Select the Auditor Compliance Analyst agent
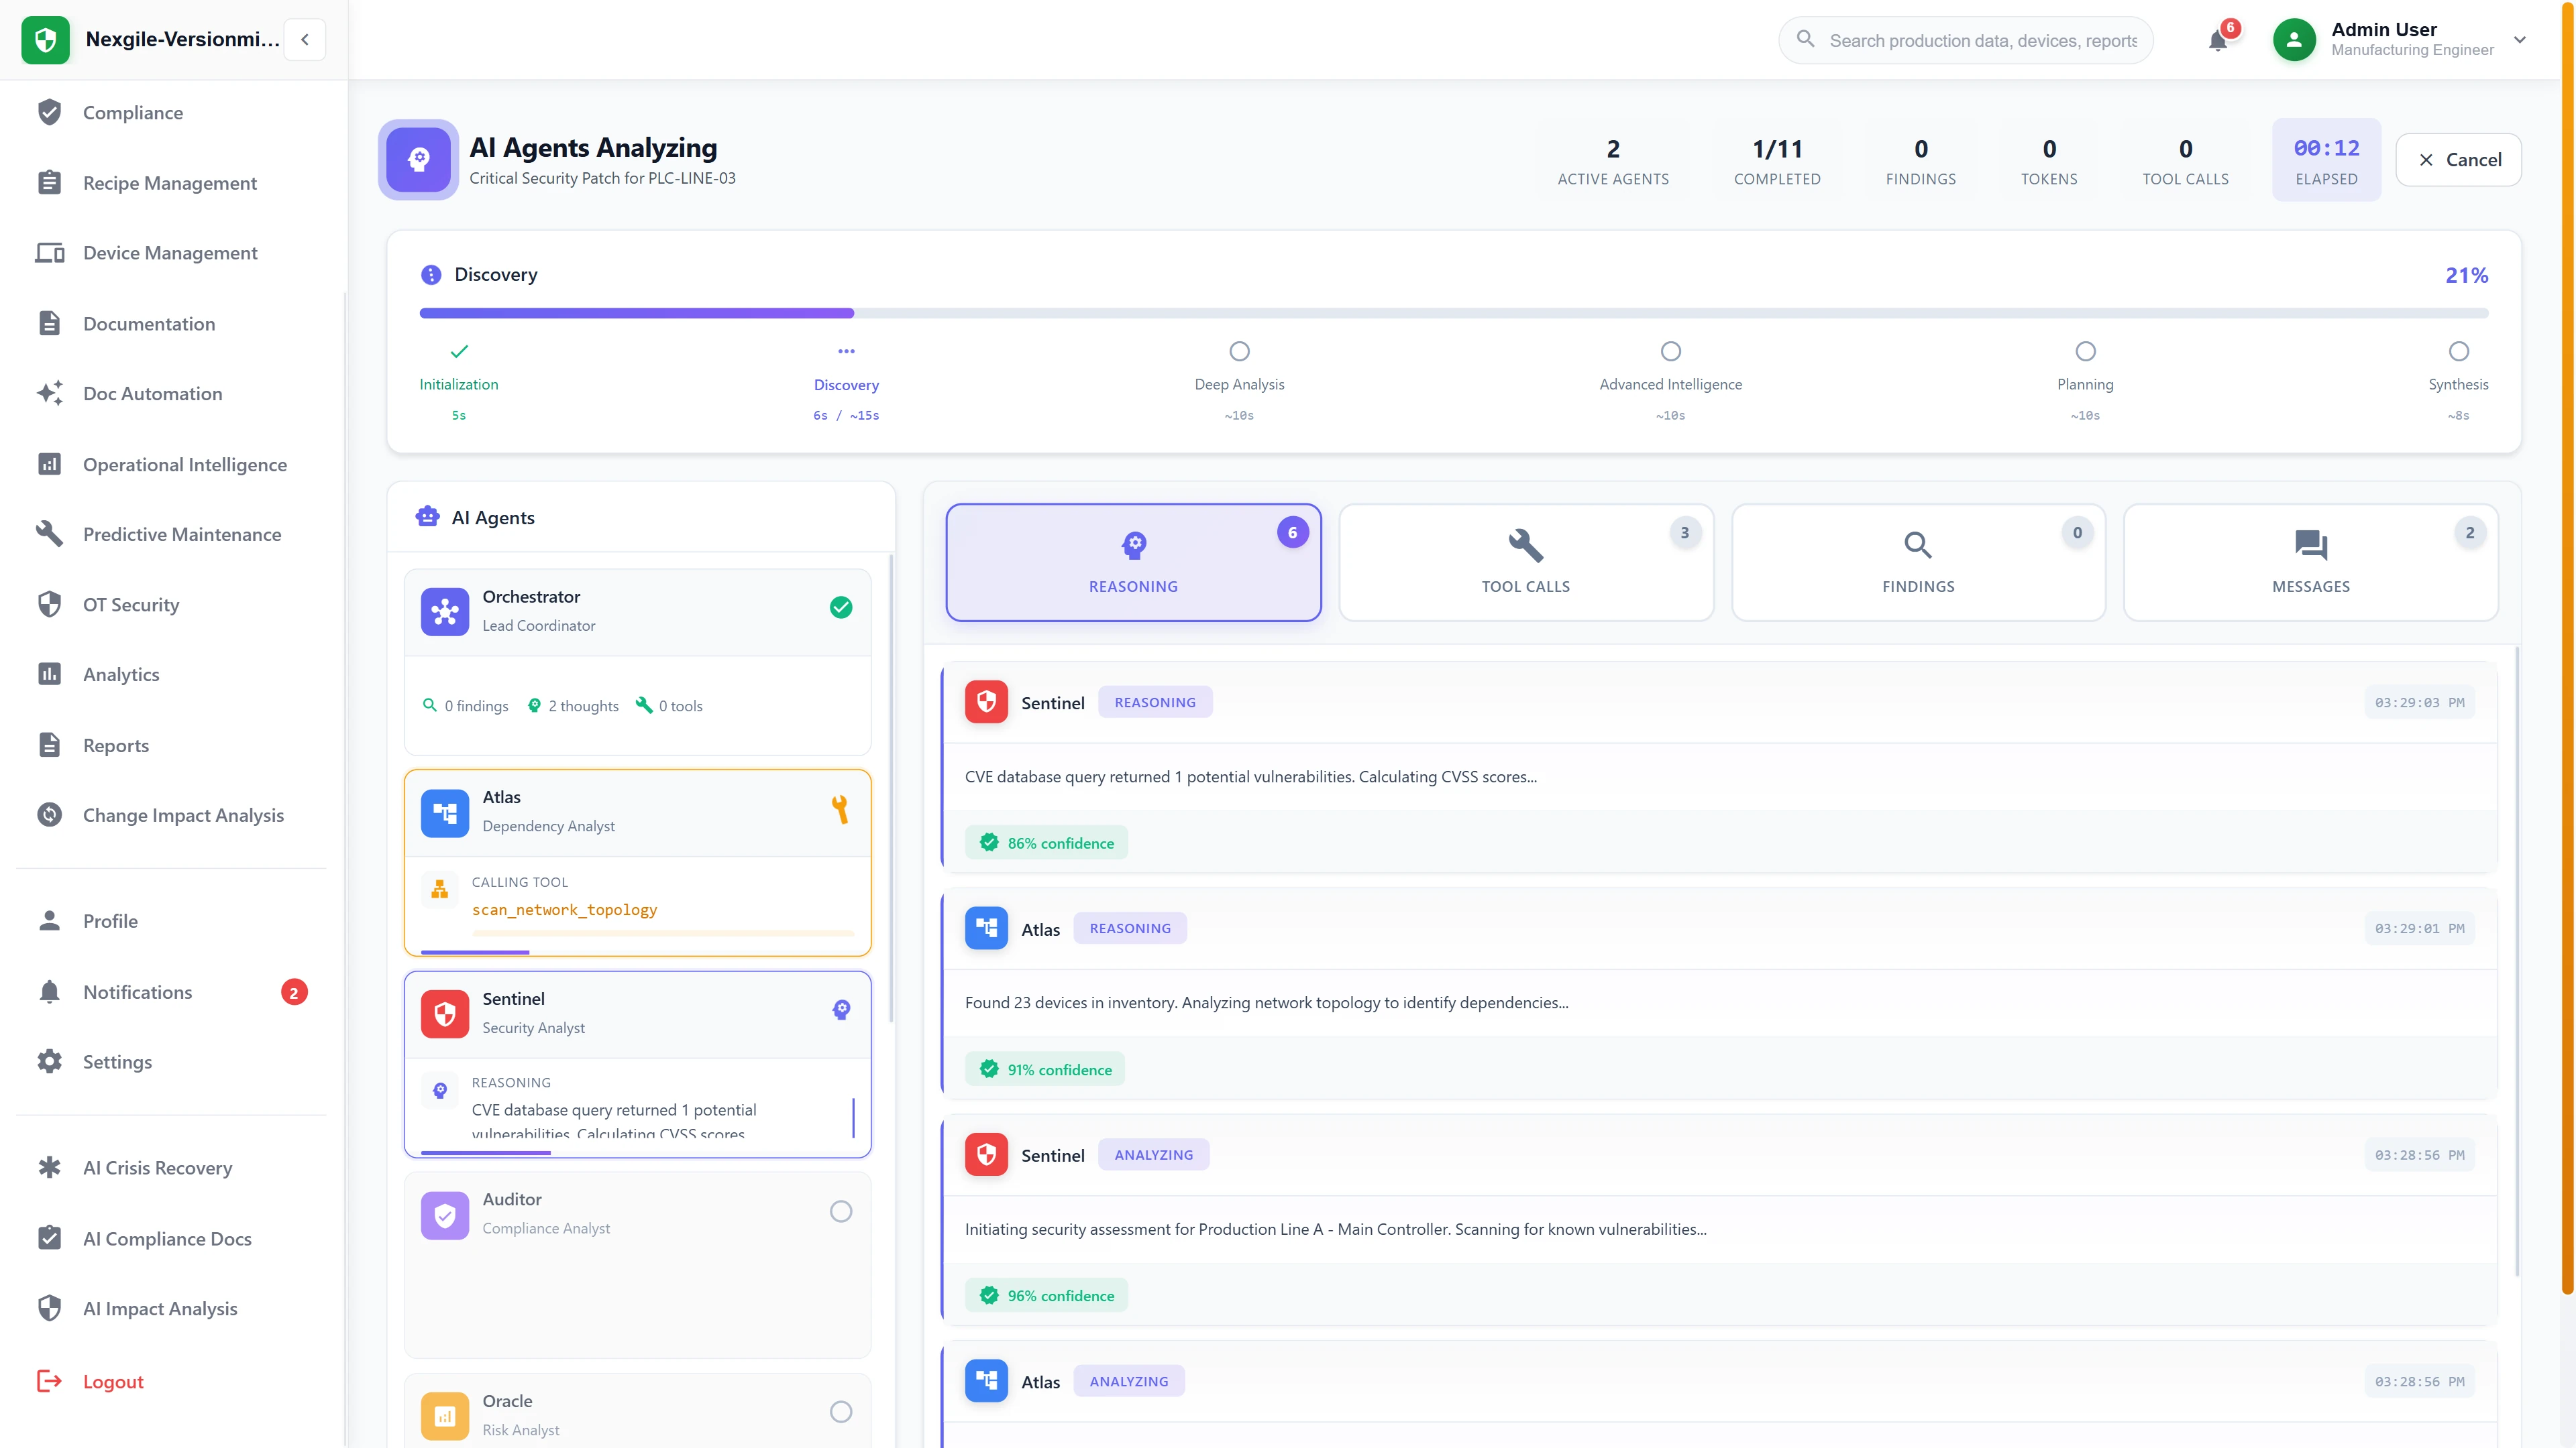 pyautogui.click(x=637, y=1212)
